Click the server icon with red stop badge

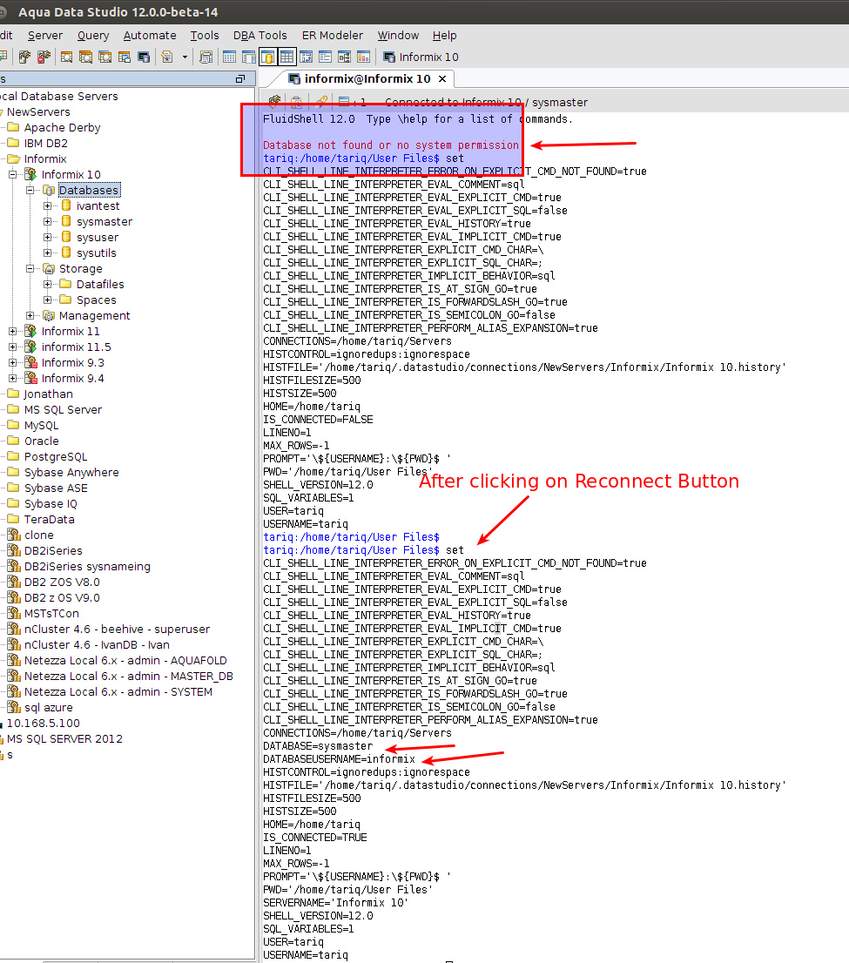coord(44,57)
